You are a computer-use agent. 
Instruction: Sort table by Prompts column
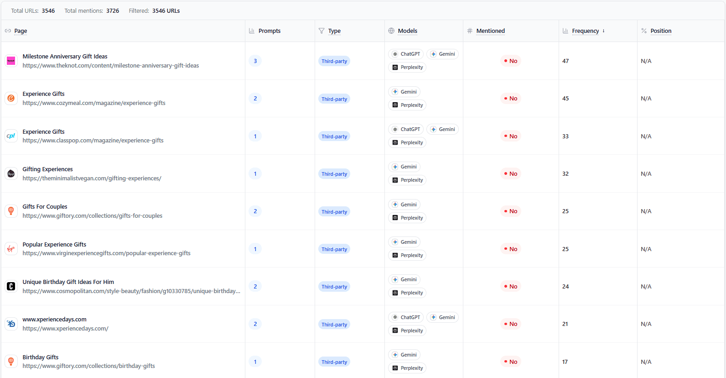(270, 31)
